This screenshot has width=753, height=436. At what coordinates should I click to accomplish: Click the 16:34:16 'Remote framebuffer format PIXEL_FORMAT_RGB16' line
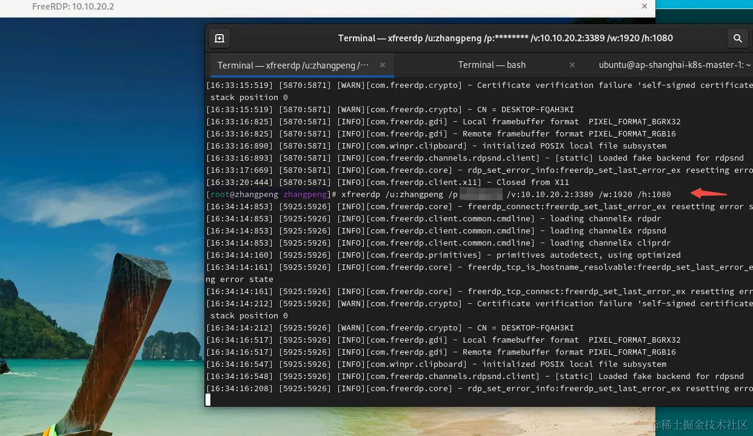coord(441,352)
